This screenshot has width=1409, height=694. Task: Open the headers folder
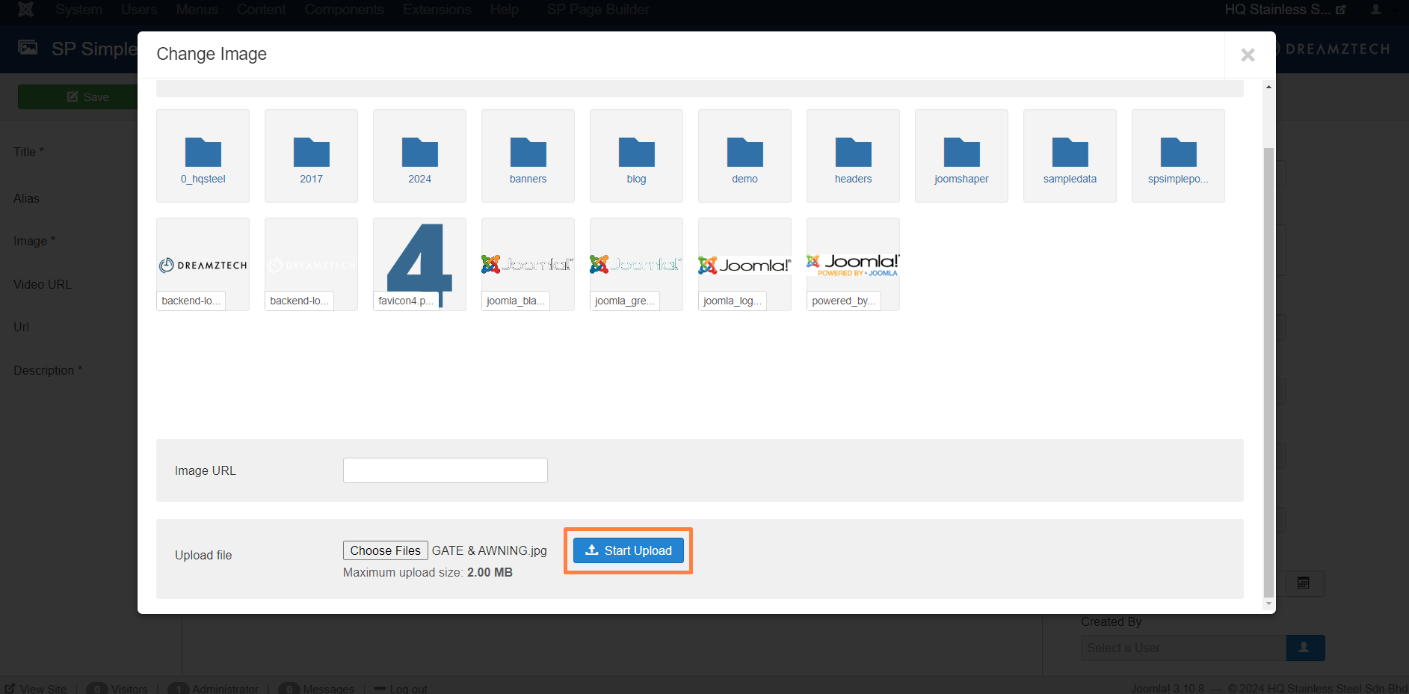coord(853,156)
